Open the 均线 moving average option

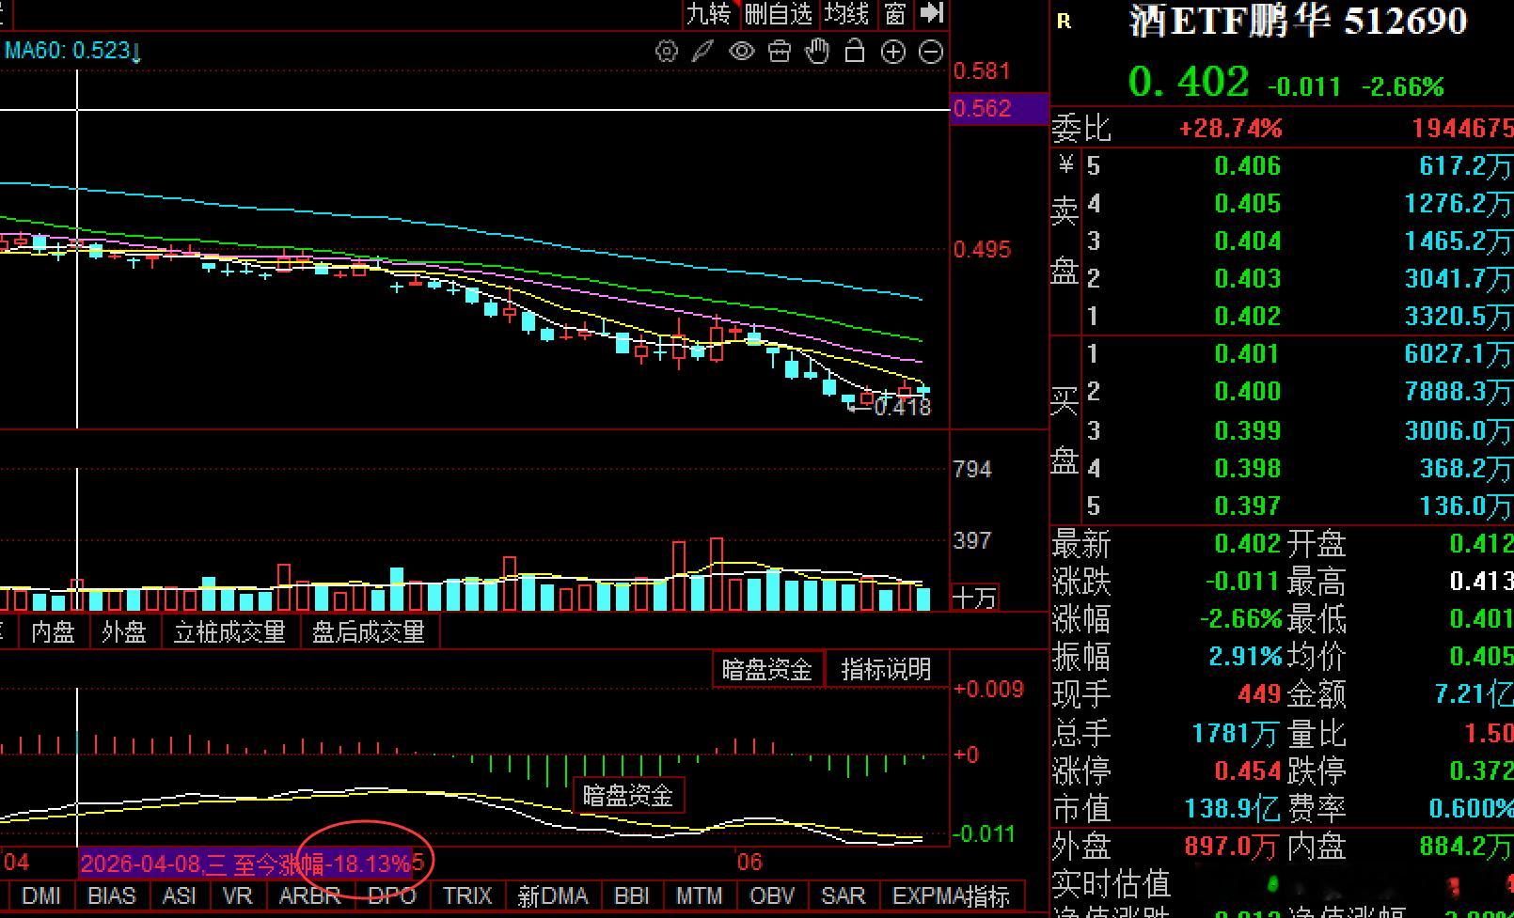tap(846, 13)
